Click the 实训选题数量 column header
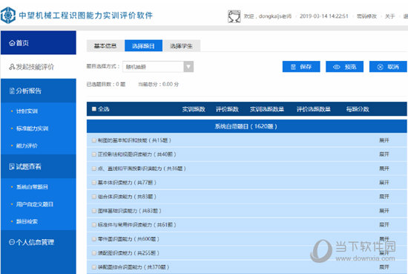The width and height of the screenshot is (408, 274). coord(267,109)
